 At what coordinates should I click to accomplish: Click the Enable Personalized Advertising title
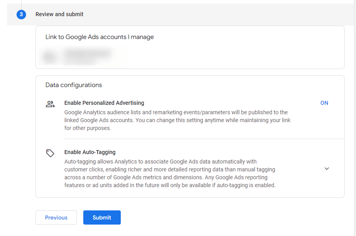[x=104, y=103]
